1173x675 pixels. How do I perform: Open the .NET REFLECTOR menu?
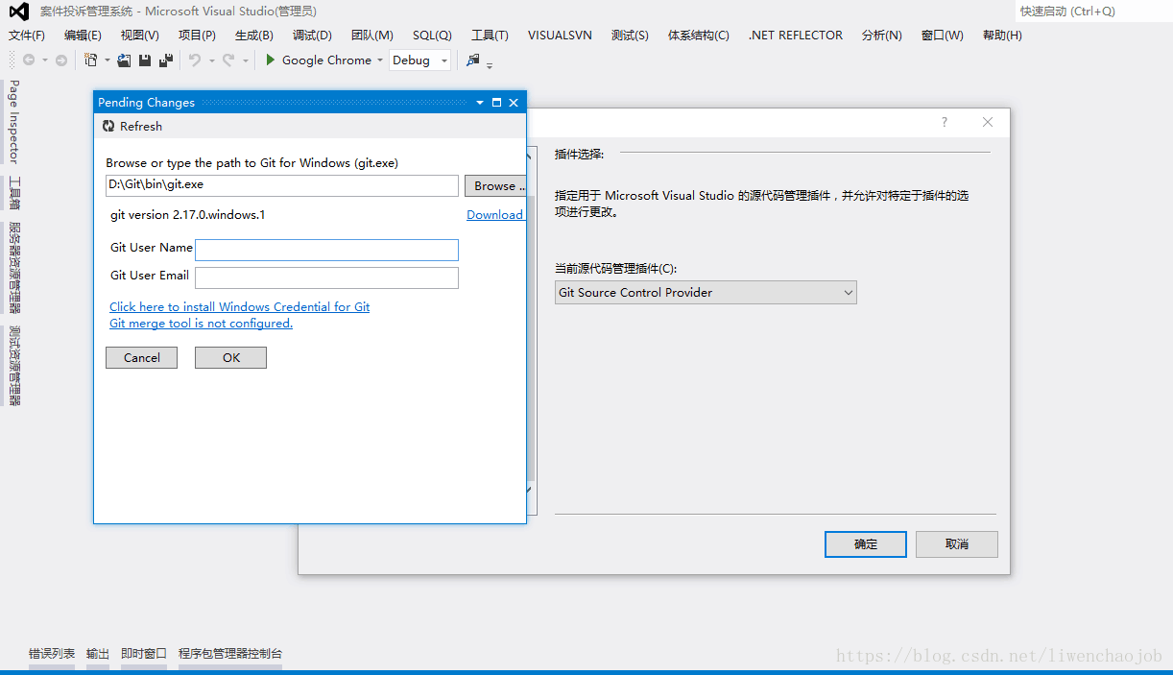point(796,35)
